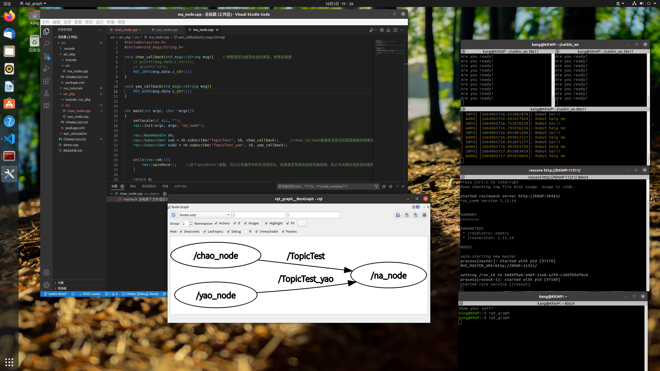
Task: Maximize the bottom panel size
Action: pyautogui.click(x=397, y=187)
